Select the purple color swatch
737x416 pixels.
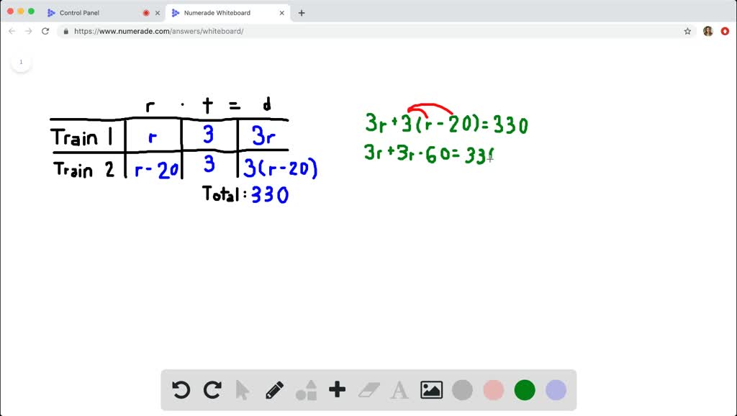point(555,390)
